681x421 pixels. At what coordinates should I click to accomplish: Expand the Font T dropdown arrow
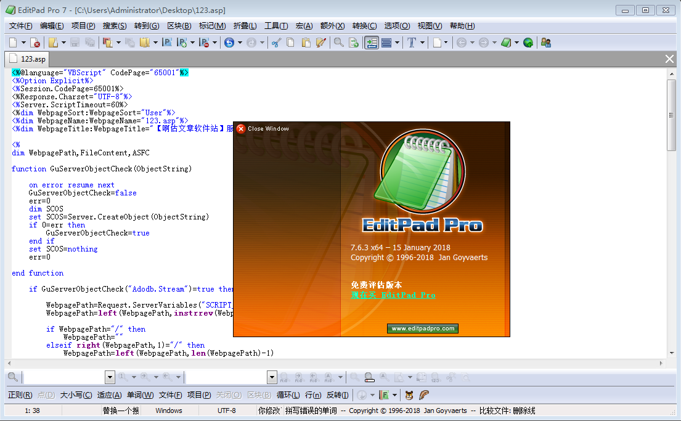coord(422,43)
